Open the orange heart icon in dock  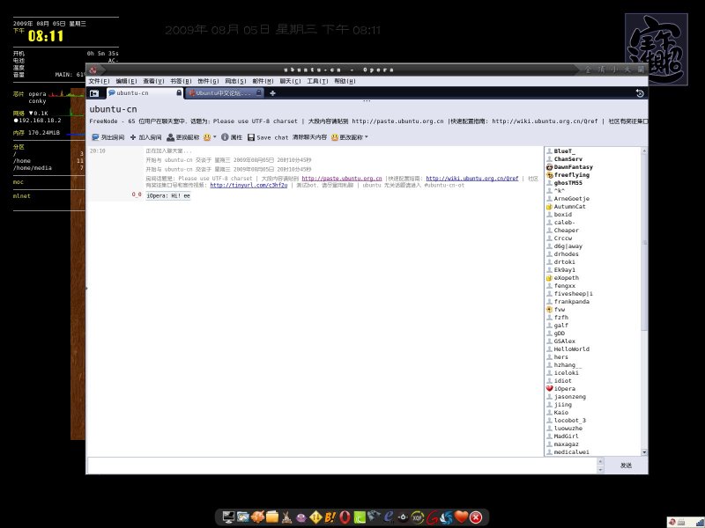pos(461,517)
